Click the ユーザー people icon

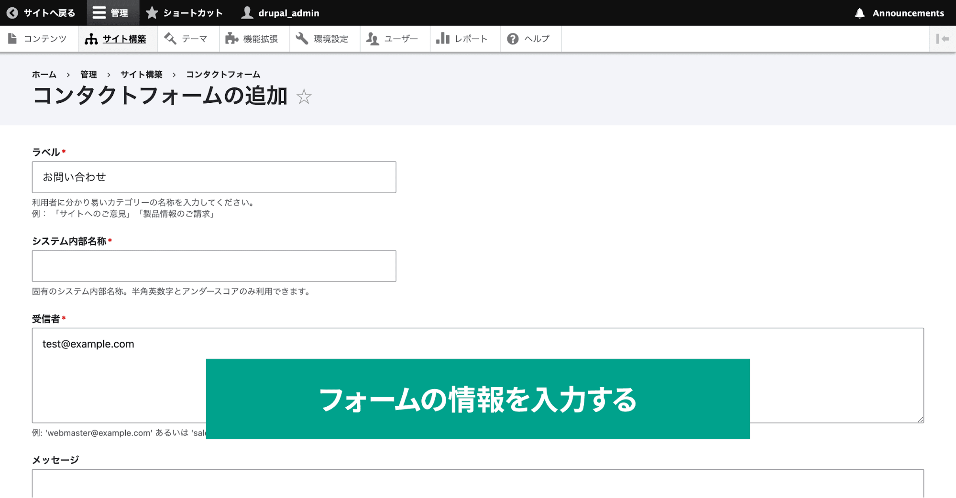point(373,39)
